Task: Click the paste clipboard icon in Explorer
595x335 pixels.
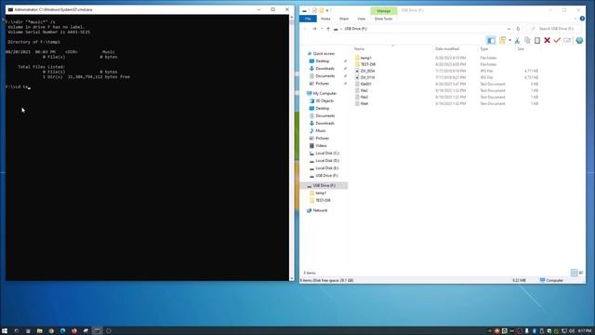Action: pos(537,40)
